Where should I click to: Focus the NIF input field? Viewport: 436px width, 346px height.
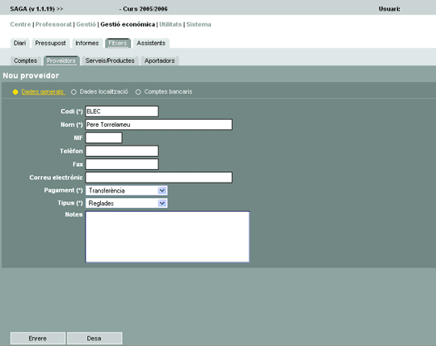pos(103,137)
